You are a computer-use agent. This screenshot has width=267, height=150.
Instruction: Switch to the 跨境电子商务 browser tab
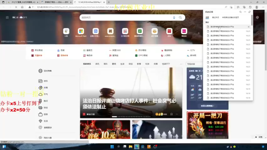(x=56, y=2)
